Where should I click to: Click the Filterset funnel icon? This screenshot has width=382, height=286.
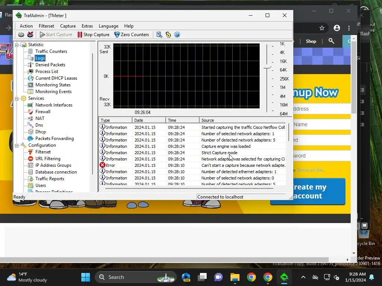click(31, 152)
